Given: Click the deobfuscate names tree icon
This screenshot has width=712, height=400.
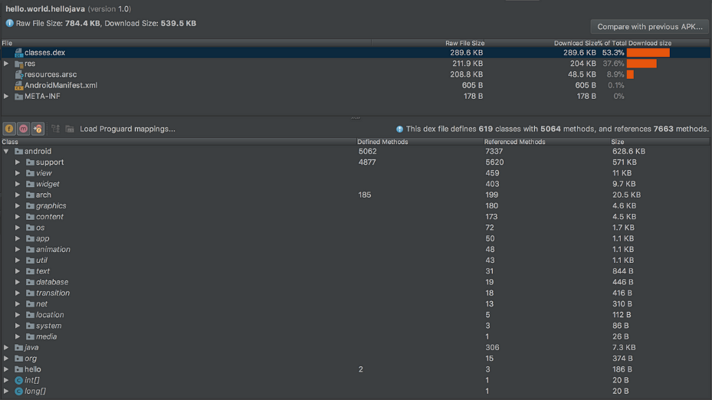Looking at the screenshot, I should [55, 129].
